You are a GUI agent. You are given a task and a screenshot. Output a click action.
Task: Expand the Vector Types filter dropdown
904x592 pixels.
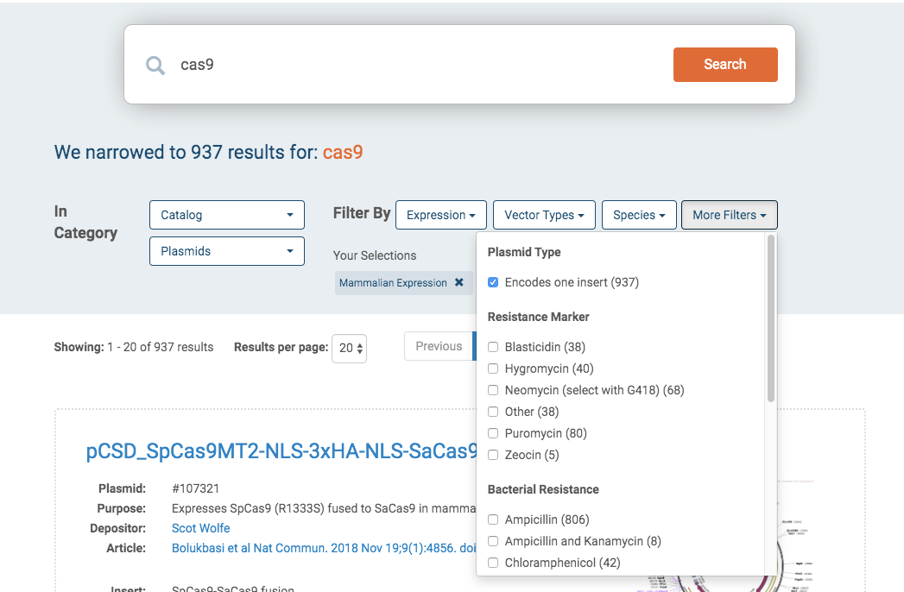[x=544, y=215]
